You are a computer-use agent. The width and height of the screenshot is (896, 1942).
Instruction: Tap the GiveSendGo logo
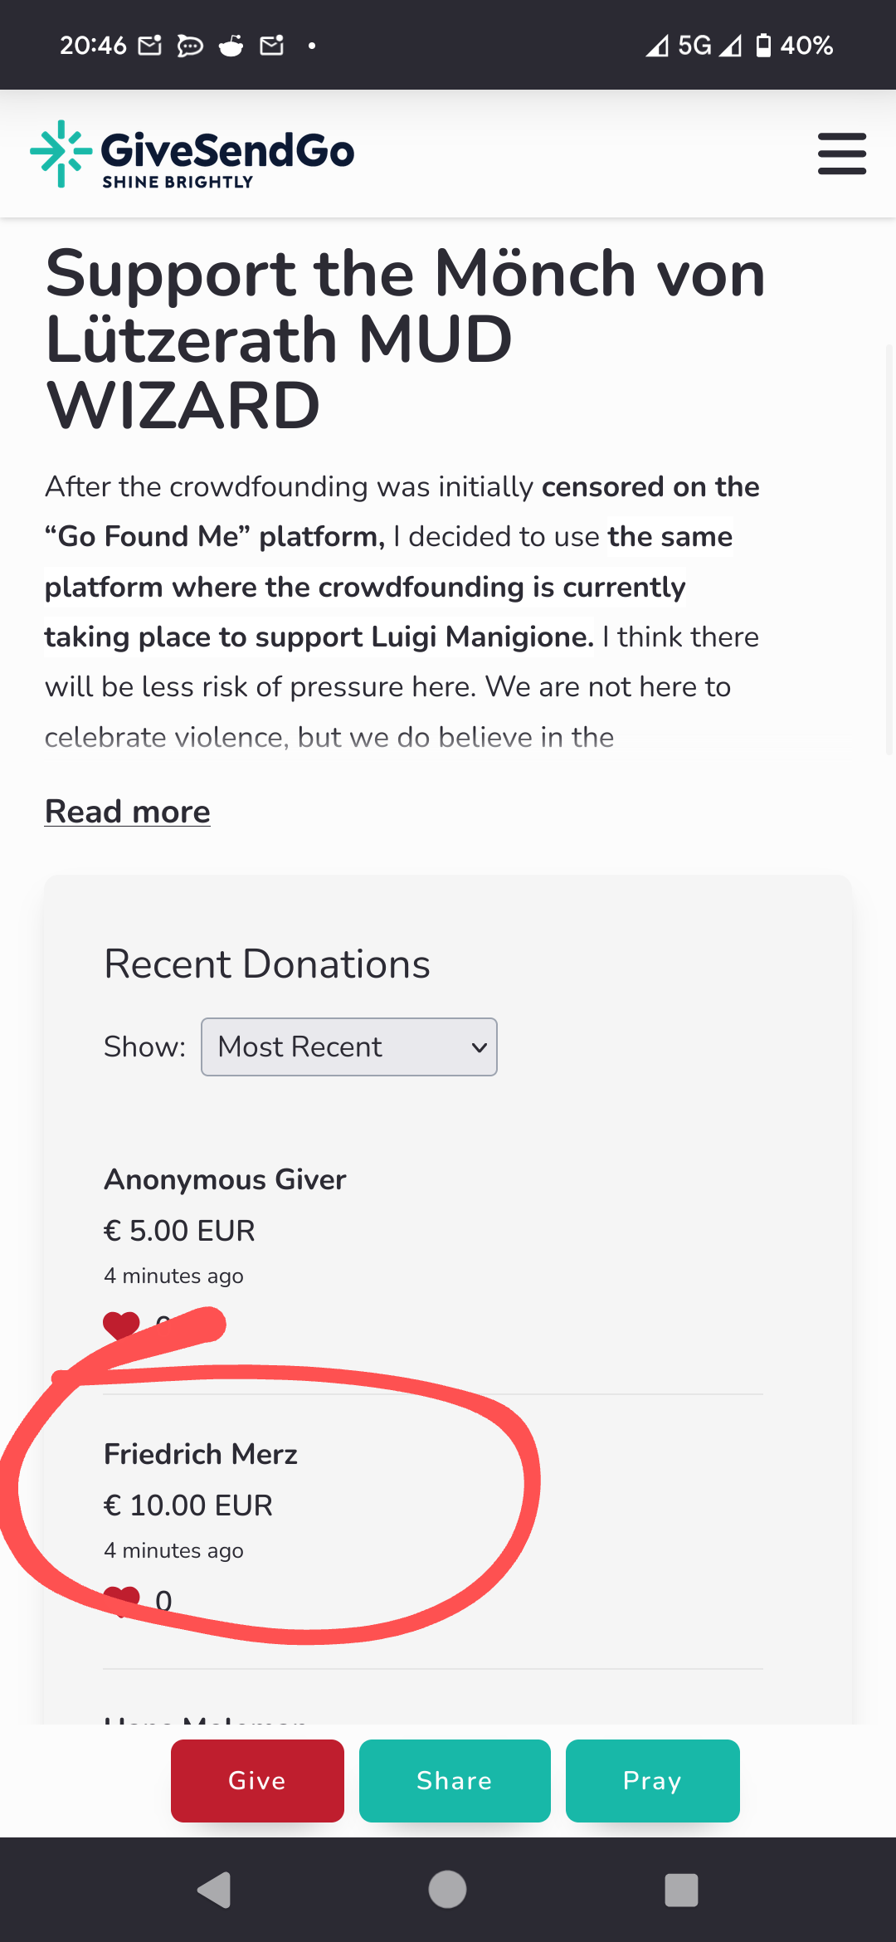coord(192,154)
